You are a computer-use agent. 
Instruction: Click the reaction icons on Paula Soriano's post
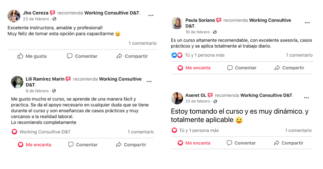[x=177, y=55]
